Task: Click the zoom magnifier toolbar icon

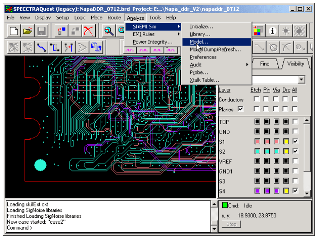Action: pyautogui.click(x=109, y=31)
